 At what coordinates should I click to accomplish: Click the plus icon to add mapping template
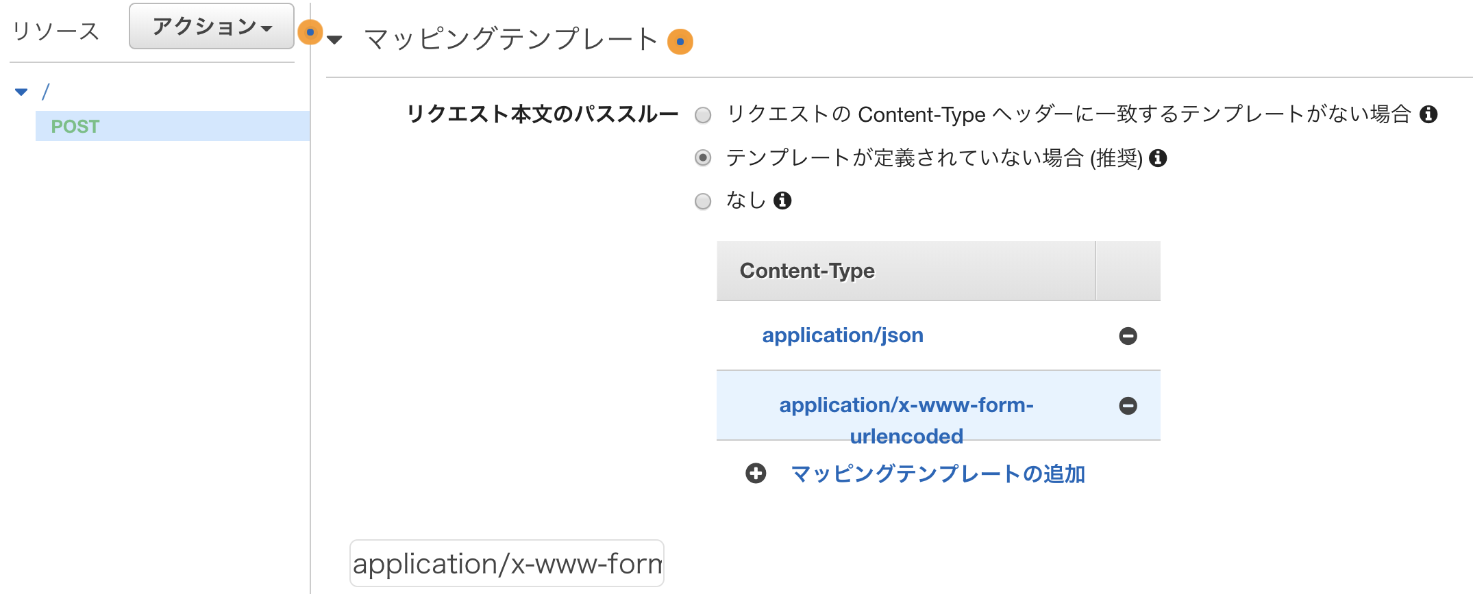tap(756, 474)
